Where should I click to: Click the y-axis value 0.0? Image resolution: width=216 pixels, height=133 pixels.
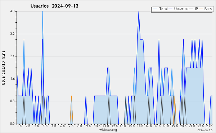[x=12, y=124]
